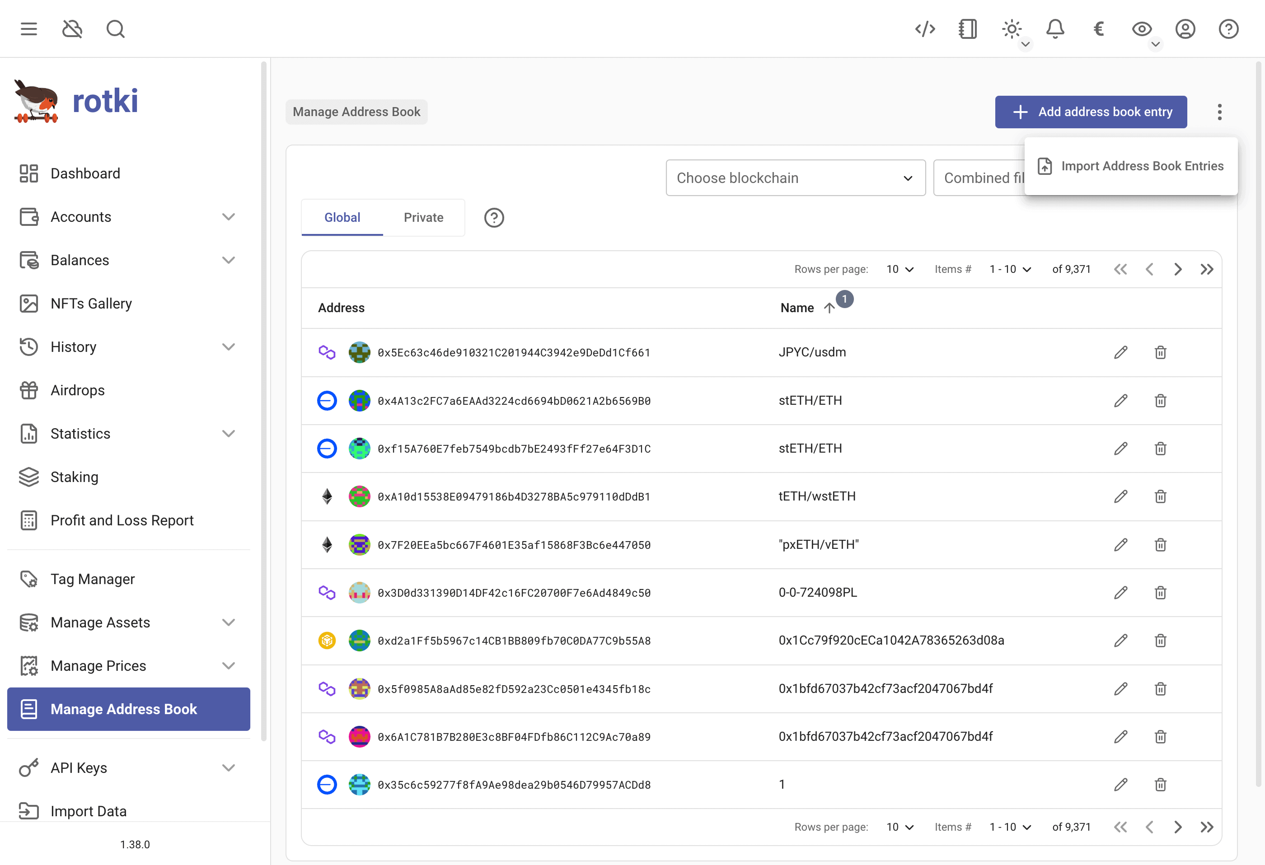1265x865 pixels.
Task: Open Profit and Loss Report
Action: [x=128, y=520]
